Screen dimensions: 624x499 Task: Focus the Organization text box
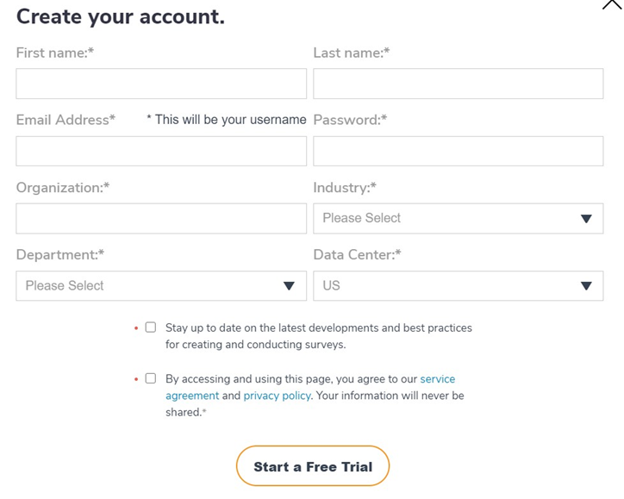(x=161, y=219)
